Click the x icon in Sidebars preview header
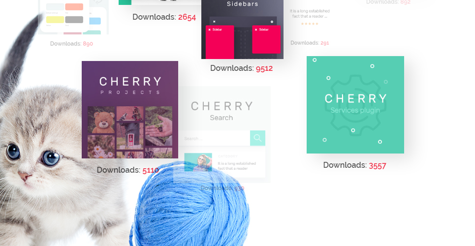The height and width of the screenshot is (246, 475). click(x=214, y=22)
